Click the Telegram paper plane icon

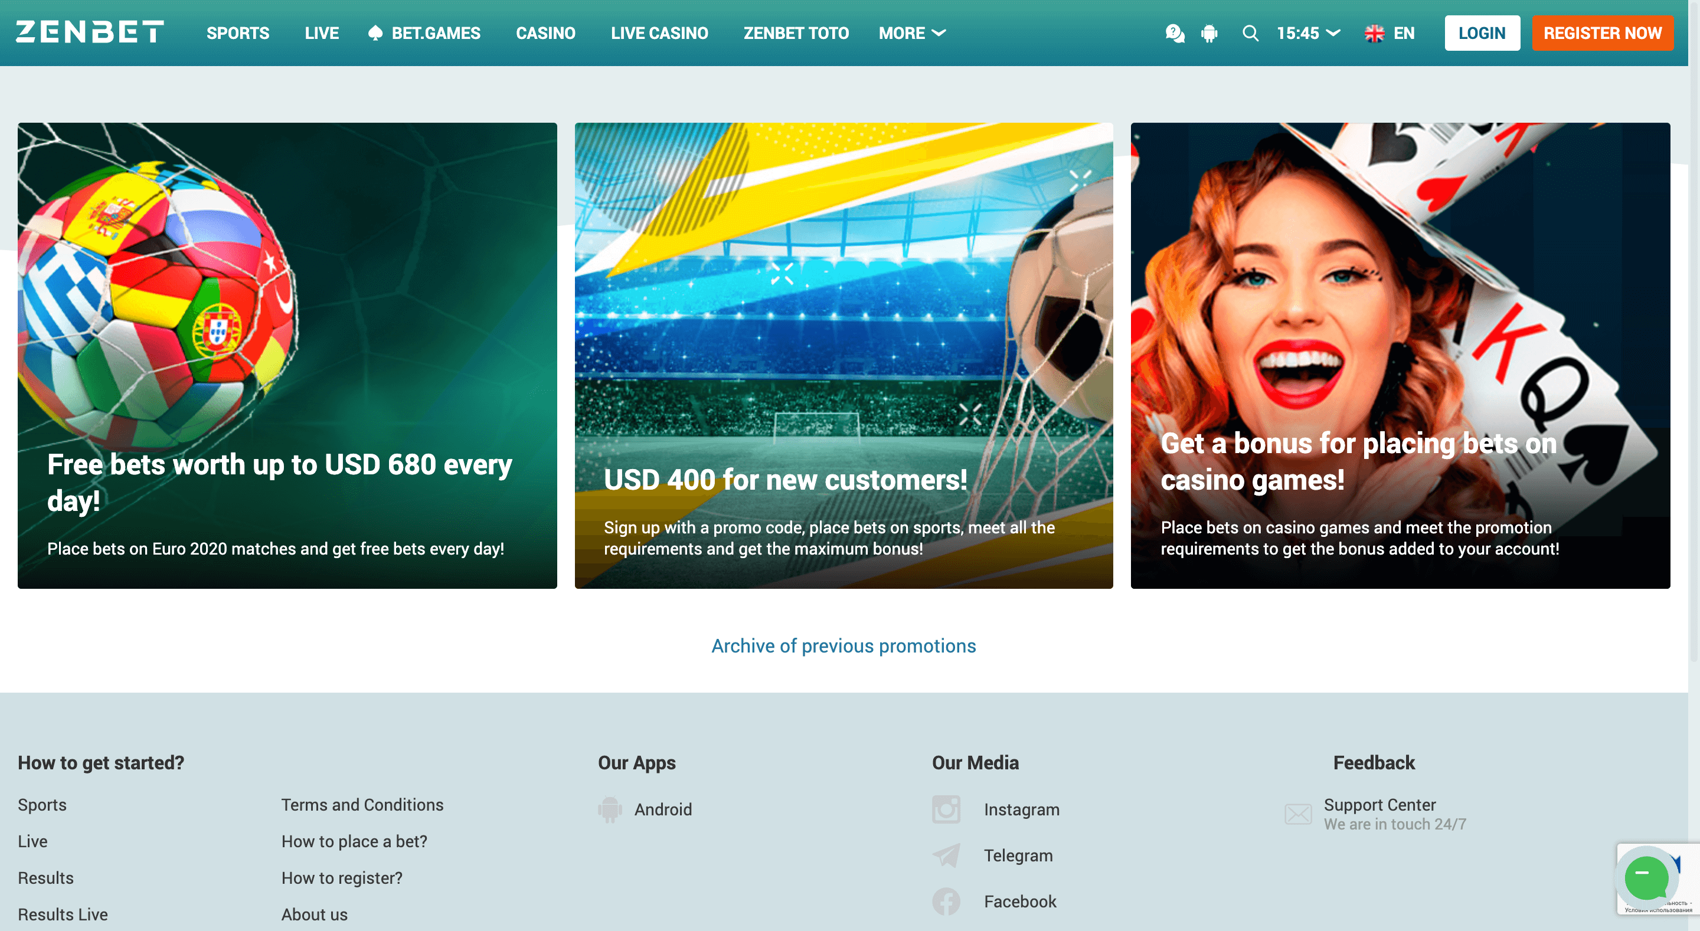tap(946, 855)
